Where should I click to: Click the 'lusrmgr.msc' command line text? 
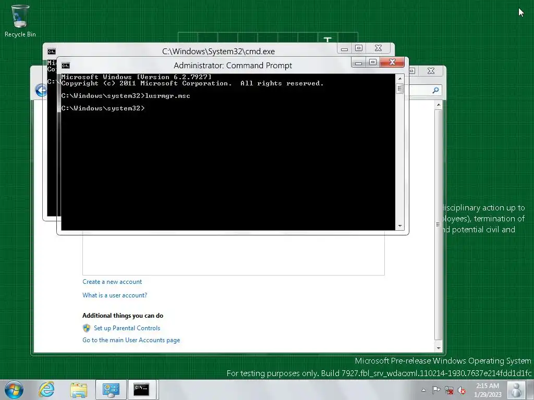coord(167,96)
